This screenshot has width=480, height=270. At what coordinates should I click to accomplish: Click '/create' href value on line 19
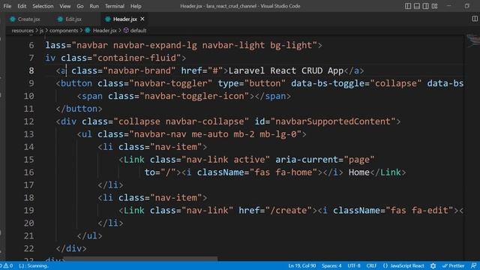(x=289, y=210)
